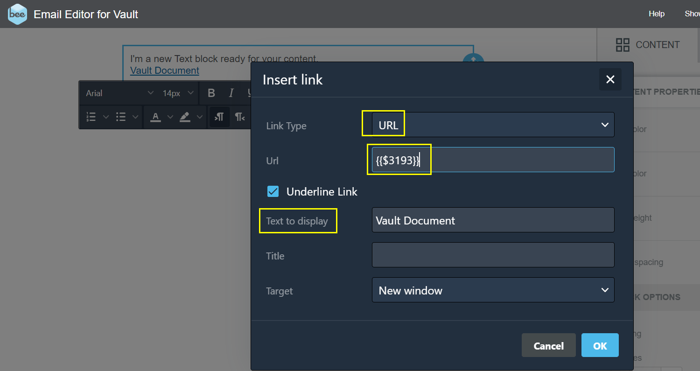Open the Help menu

[656, 14]
